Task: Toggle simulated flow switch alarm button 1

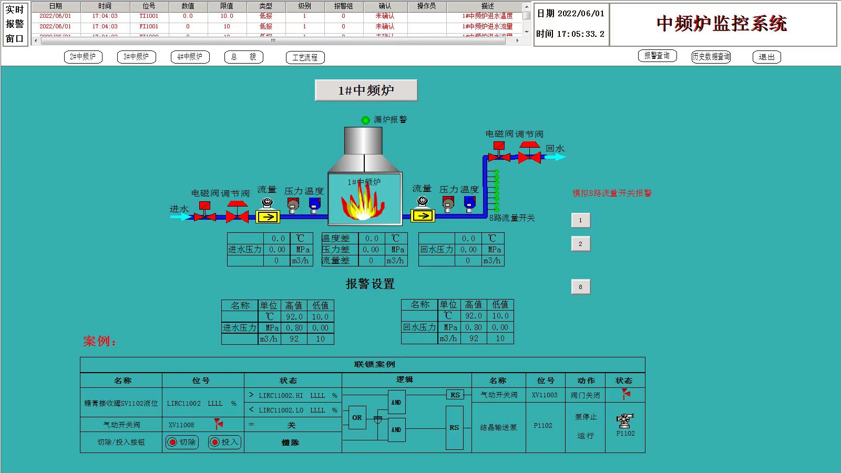Action: (x=580, y=220)
